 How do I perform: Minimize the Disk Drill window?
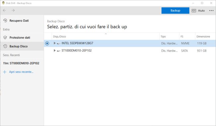[193, 3]
